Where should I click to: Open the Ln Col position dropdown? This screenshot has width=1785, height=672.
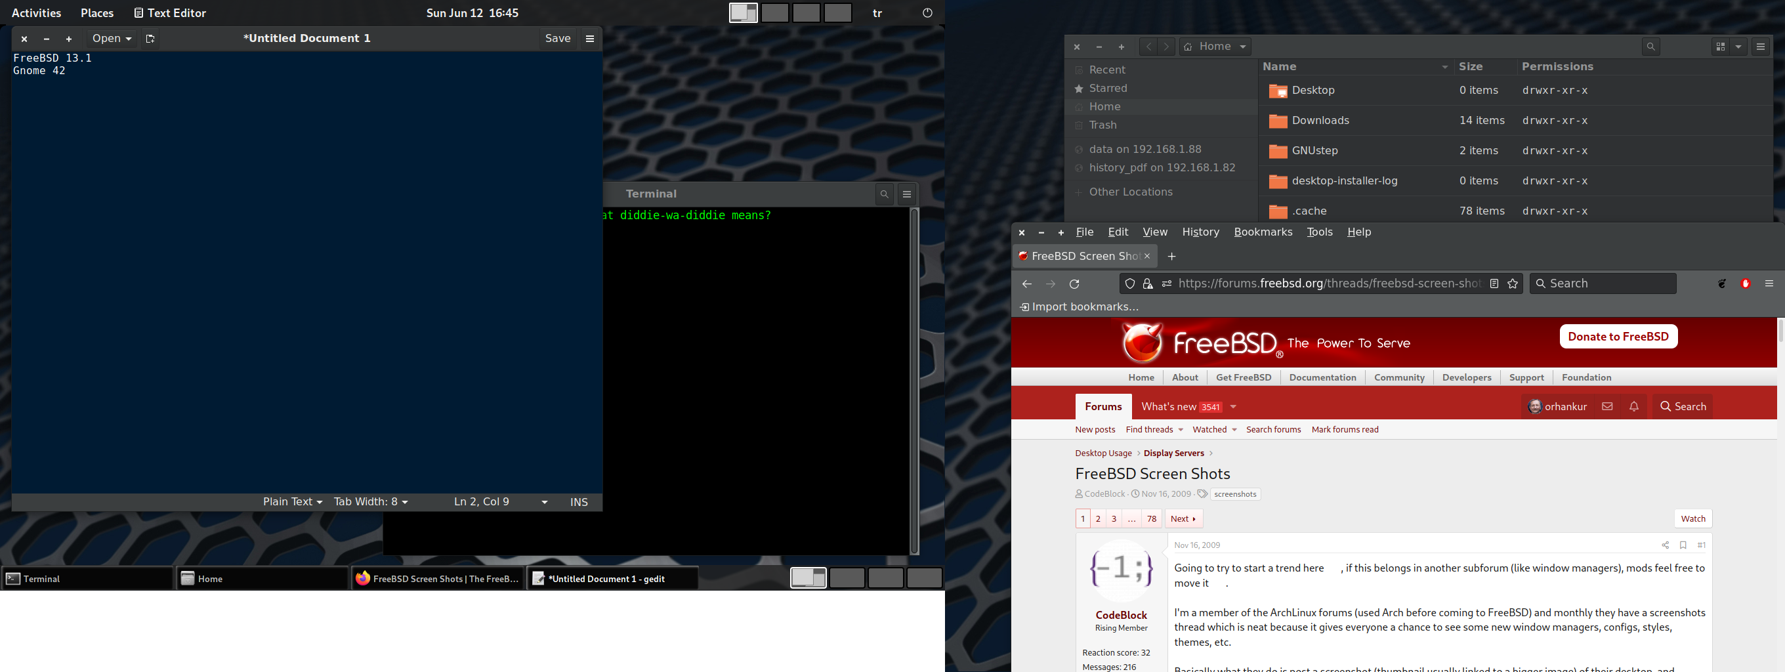[x=501, y=502]
